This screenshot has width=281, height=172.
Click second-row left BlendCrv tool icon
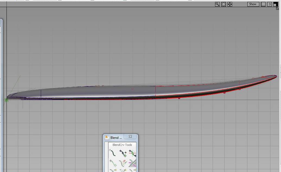(113, 163)
